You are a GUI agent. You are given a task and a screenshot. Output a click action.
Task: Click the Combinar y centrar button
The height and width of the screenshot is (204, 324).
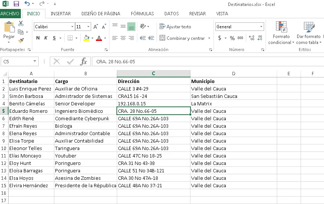pyautogui.click(x=182, y=38)
